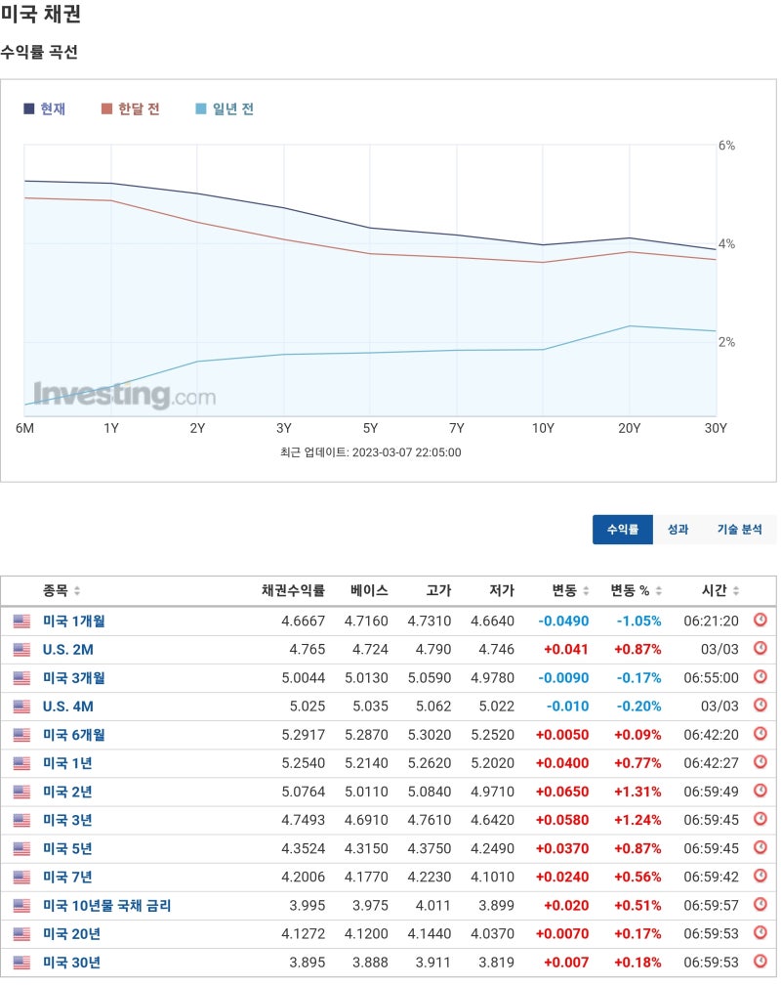Open the 미국 10년물 국채 금리 link

pos(107,905)
